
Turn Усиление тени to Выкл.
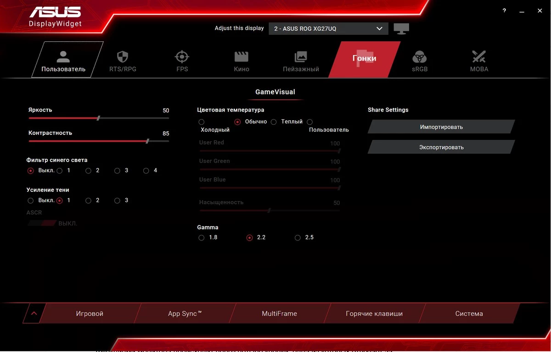tap(31, 201)
